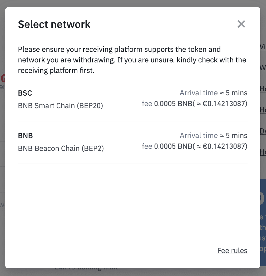The height and width of the screenshot is (276, 266).
Task: Choose BNB Beacon Chain (BEP2) option
Action: 61,149
